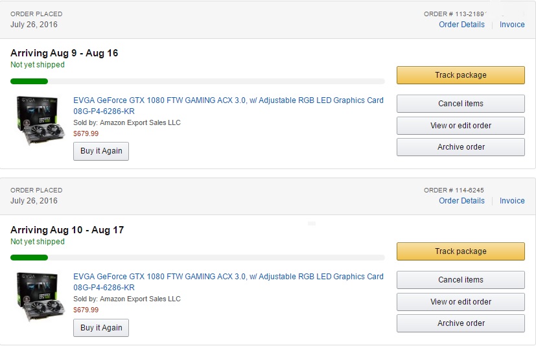536x346 pixels.
Task: Open View or edit order for first order
Action: (460, 126)
